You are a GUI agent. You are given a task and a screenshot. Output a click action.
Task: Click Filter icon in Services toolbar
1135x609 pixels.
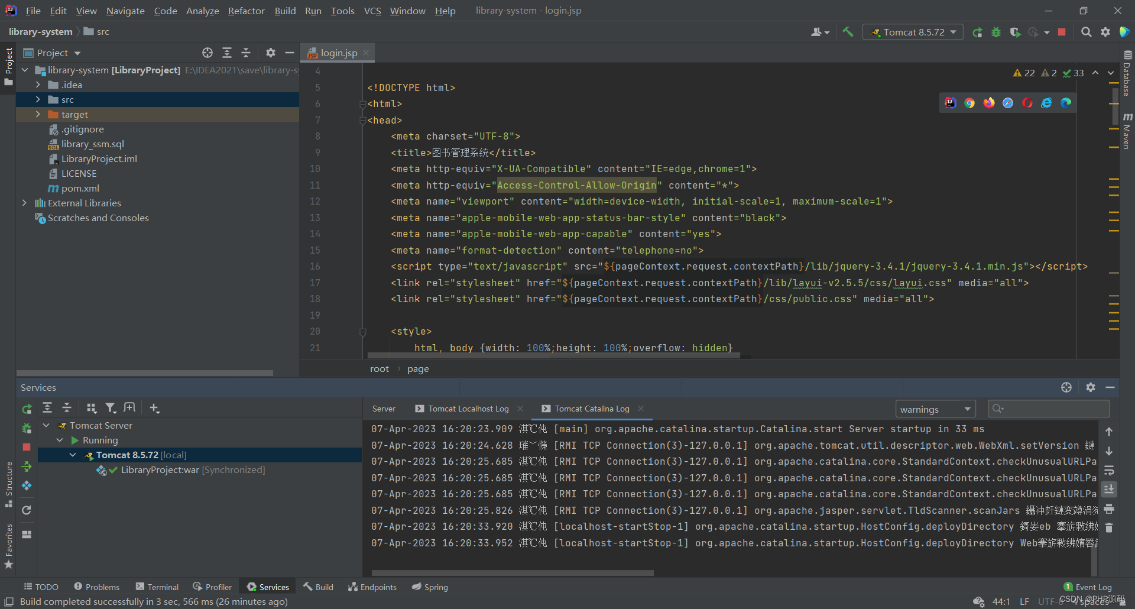(111, 408)
